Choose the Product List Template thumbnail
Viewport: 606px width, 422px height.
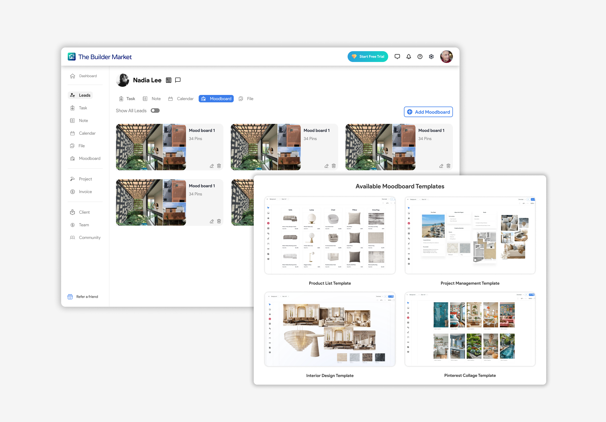(x=330, y=235)
